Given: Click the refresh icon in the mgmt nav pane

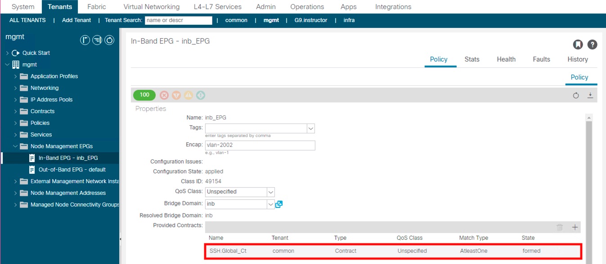Looking at the screenshot, I should pyautogui.click(x=109, y=40).
